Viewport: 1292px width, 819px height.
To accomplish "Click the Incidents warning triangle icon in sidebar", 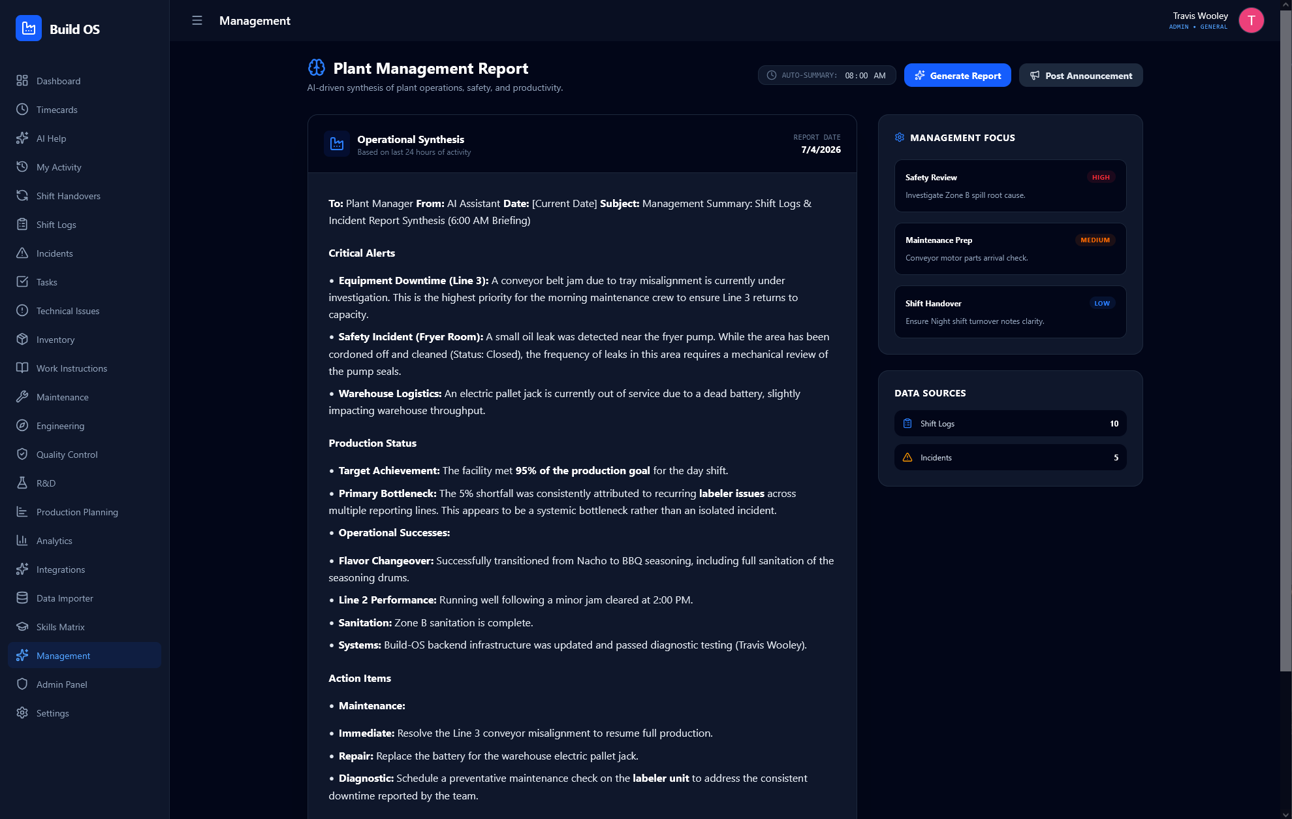I will (x=22, y=253).
